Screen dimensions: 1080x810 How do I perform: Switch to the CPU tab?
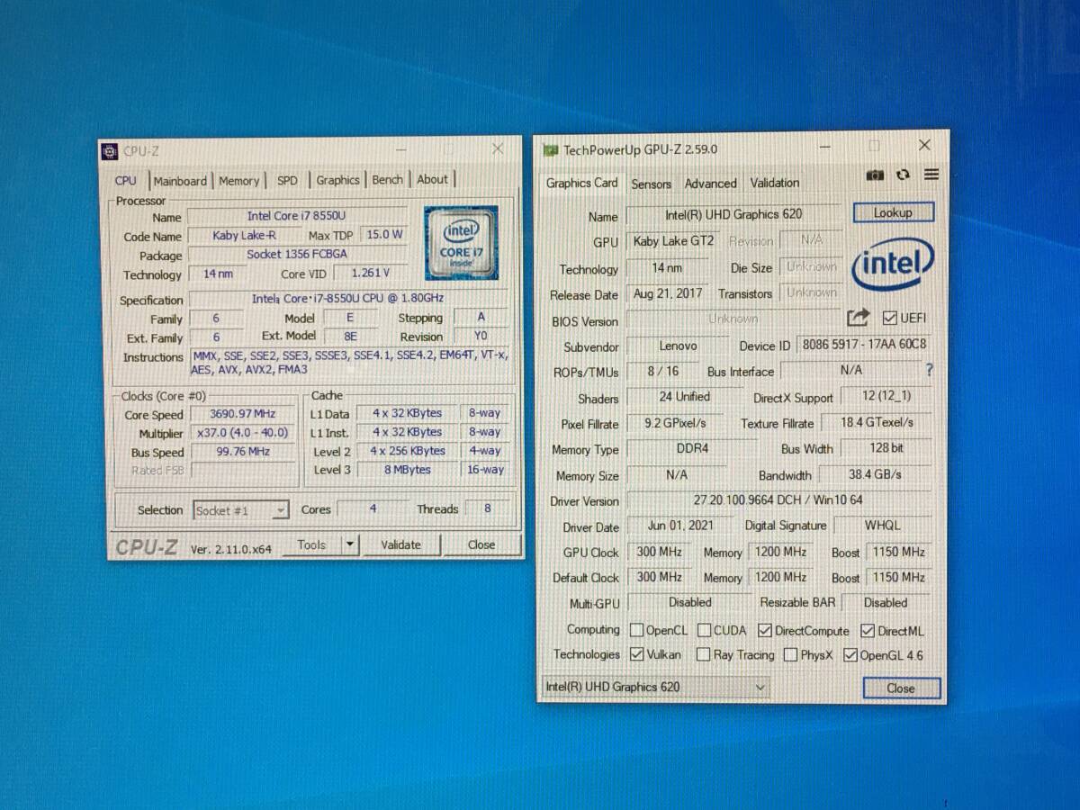coord(126,180)
